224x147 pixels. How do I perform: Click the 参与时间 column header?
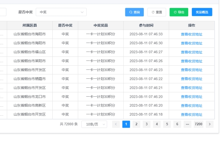146,25
